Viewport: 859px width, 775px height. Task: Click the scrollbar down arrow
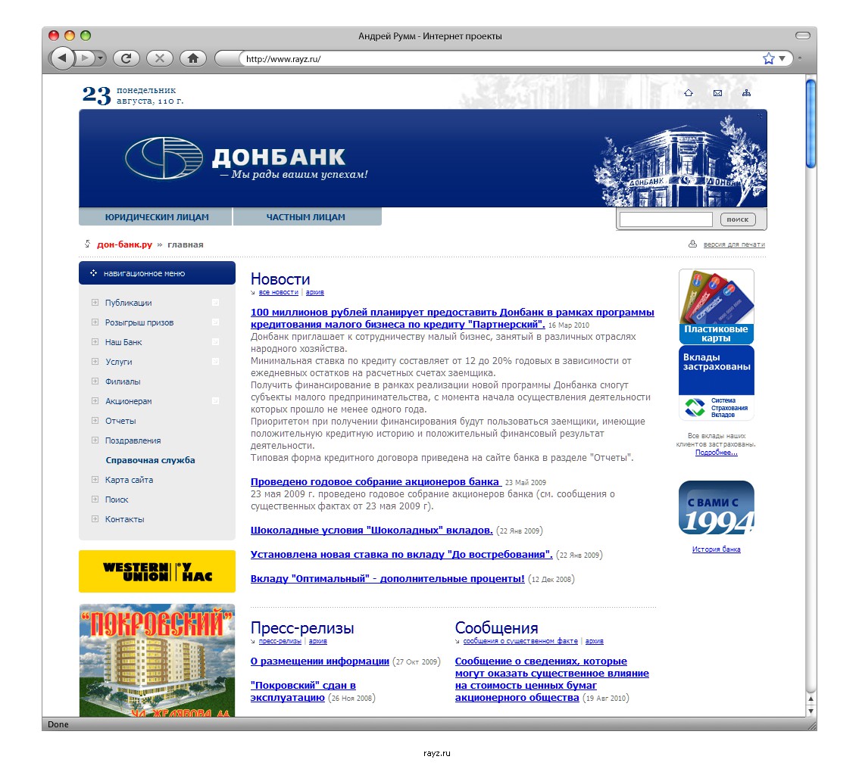pyautogui.click(x=811, y=711)
